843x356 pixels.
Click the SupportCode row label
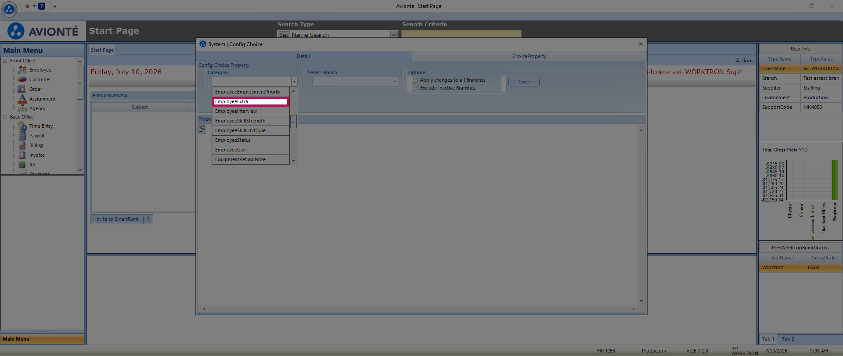point(777,107)
